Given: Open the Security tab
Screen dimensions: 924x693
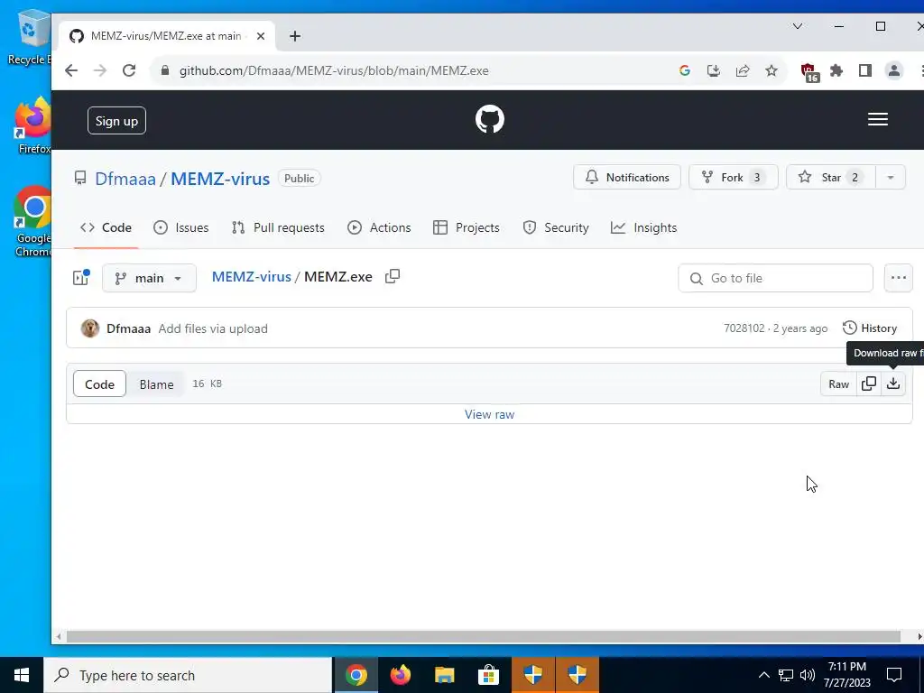Looking at the screenshot, I should tap(556, 227).
